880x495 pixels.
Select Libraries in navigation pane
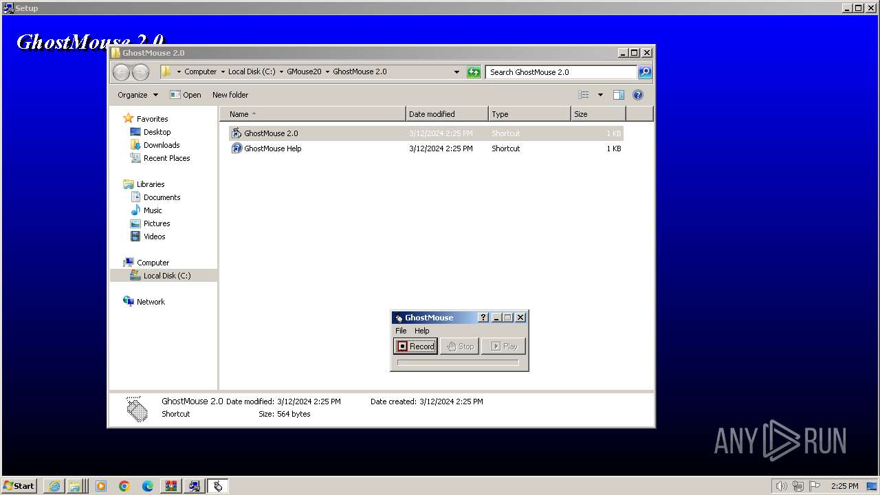point(151,184)
